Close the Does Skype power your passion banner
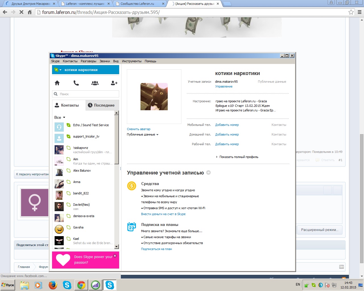The height and width of the screenshot is (291, 364). click(115, 256)
